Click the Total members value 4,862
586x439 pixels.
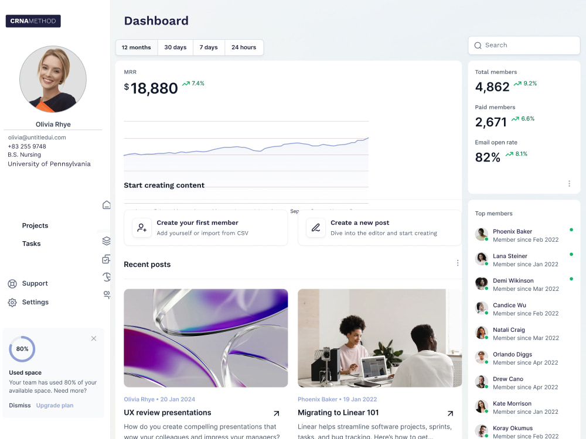(492, 87)
